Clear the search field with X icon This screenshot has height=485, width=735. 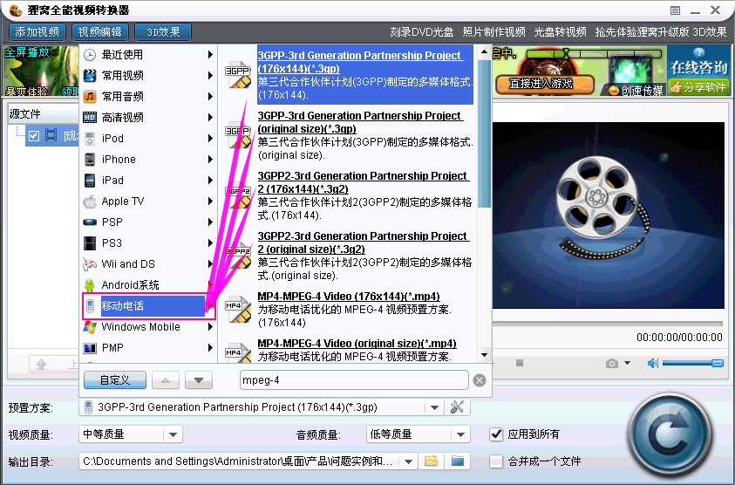(x=480, y=380)
